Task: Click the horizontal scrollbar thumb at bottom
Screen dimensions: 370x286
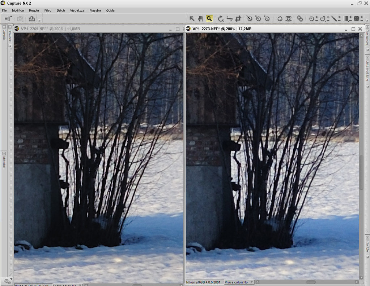Action: (x=311, y=282)
